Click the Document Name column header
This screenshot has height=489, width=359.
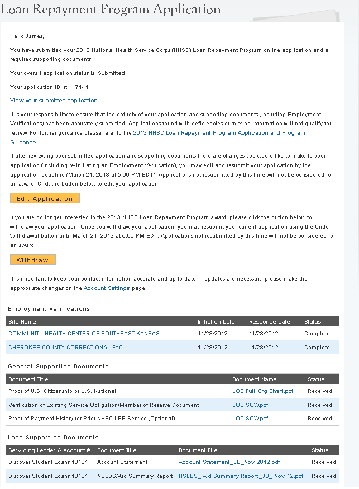[254, 379]
